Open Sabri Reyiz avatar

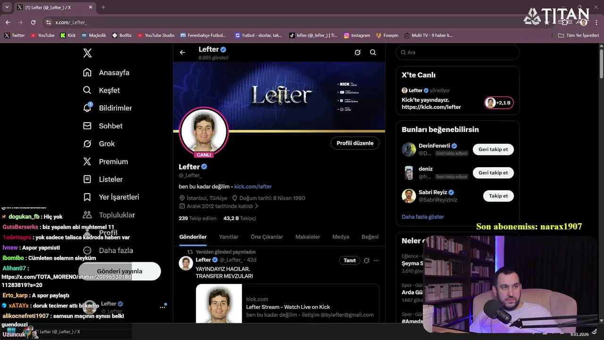pyautogui.click(x=409, y=196)
